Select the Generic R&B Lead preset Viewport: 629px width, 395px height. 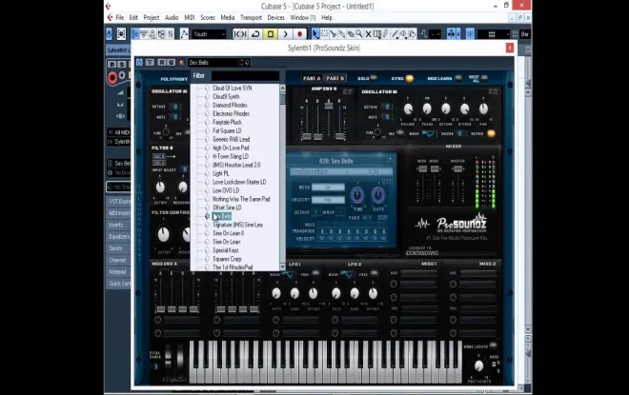231,139
